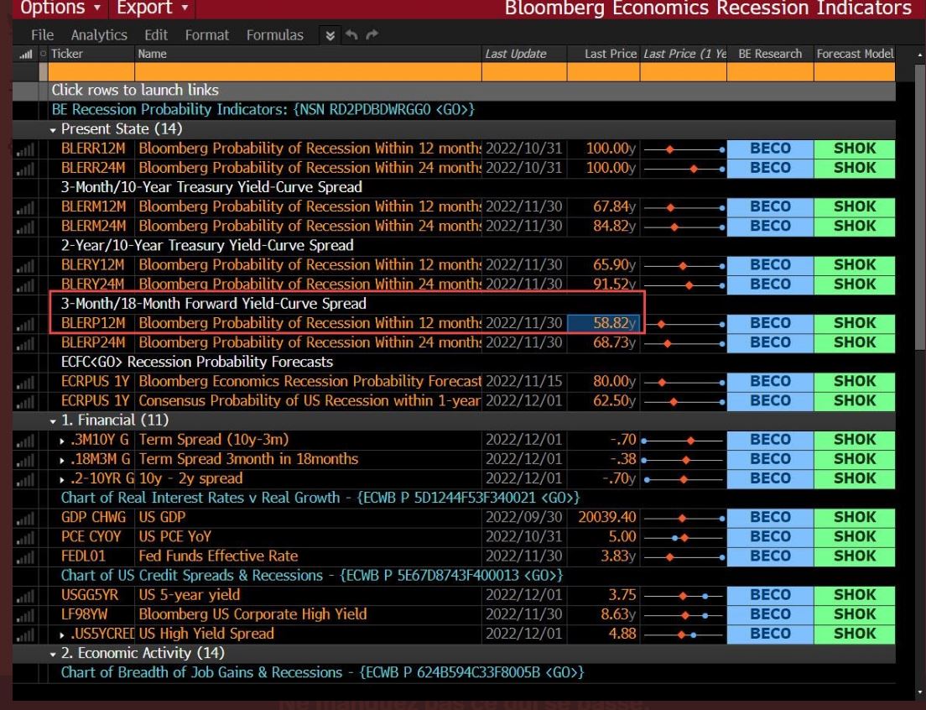Click the scrollbar down arrow

[x=919, y=692]
